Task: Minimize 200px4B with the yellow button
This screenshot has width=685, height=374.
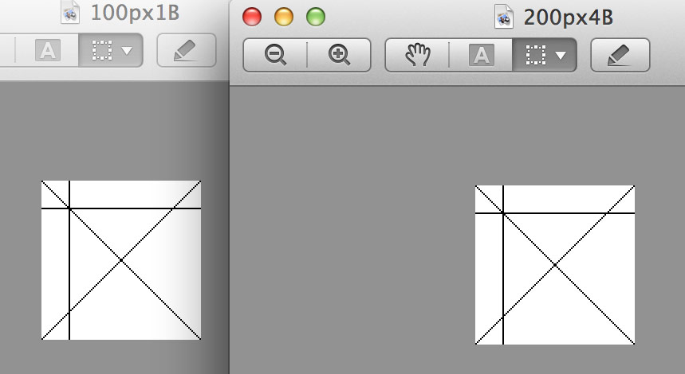Action: click(284, 17)
